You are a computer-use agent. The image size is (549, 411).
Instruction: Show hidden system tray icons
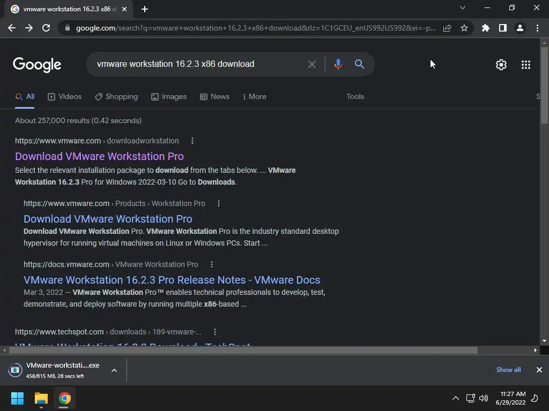coord(456,398)
